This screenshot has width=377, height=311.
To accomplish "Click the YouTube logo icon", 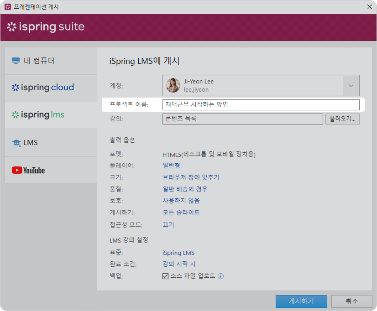I will coord(28,170).
